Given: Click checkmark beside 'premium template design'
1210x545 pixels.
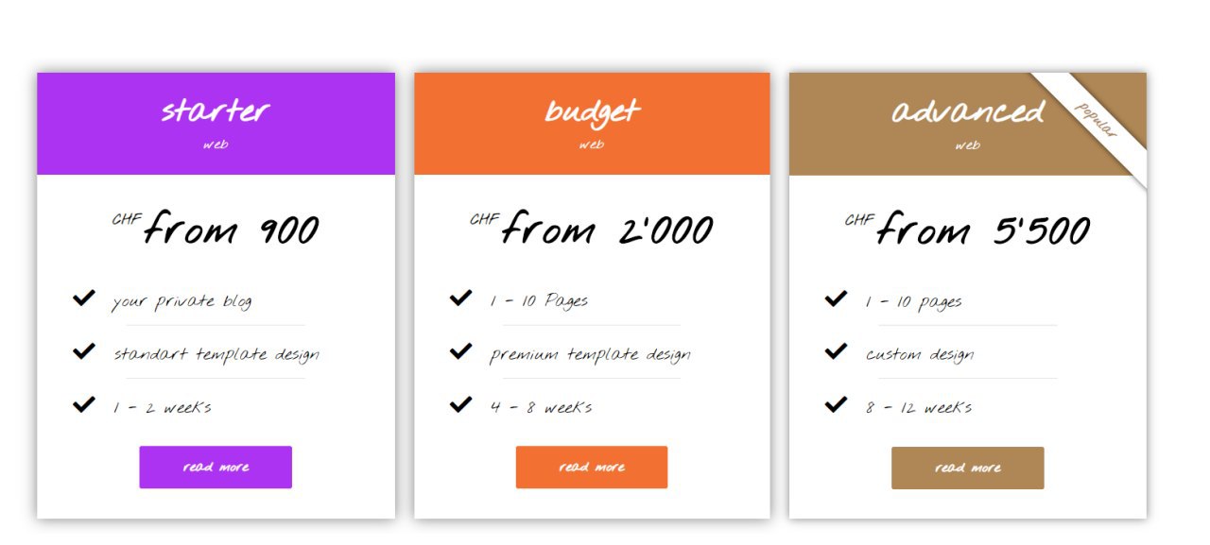Looking at the screenshot, I should click(x=460, y=351).
